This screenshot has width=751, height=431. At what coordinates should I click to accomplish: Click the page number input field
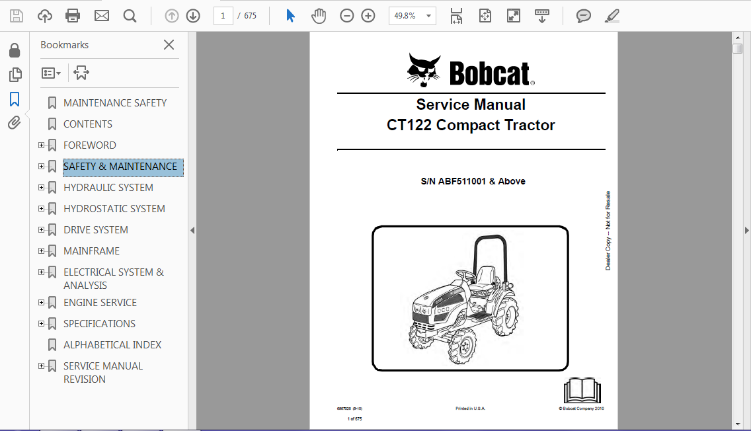coord(223,16)
